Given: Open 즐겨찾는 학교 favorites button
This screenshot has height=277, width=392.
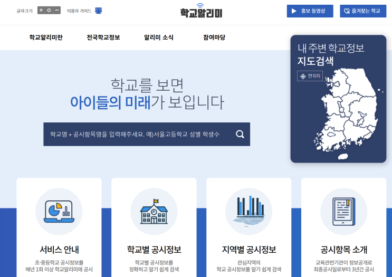Looking at the screenshot, I should tap(363, 11).
